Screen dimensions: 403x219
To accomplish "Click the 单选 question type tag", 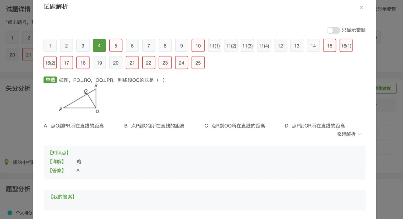I will click(50, 80).
